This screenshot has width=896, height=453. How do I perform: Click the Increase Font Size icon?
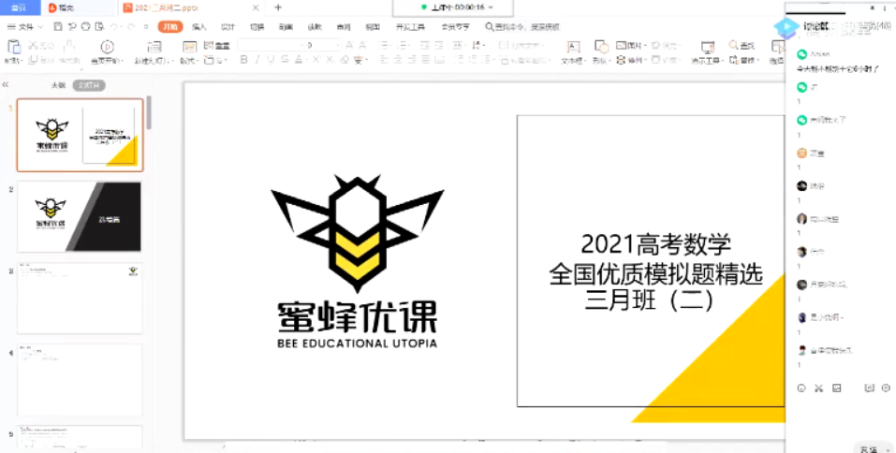(349, 45)
